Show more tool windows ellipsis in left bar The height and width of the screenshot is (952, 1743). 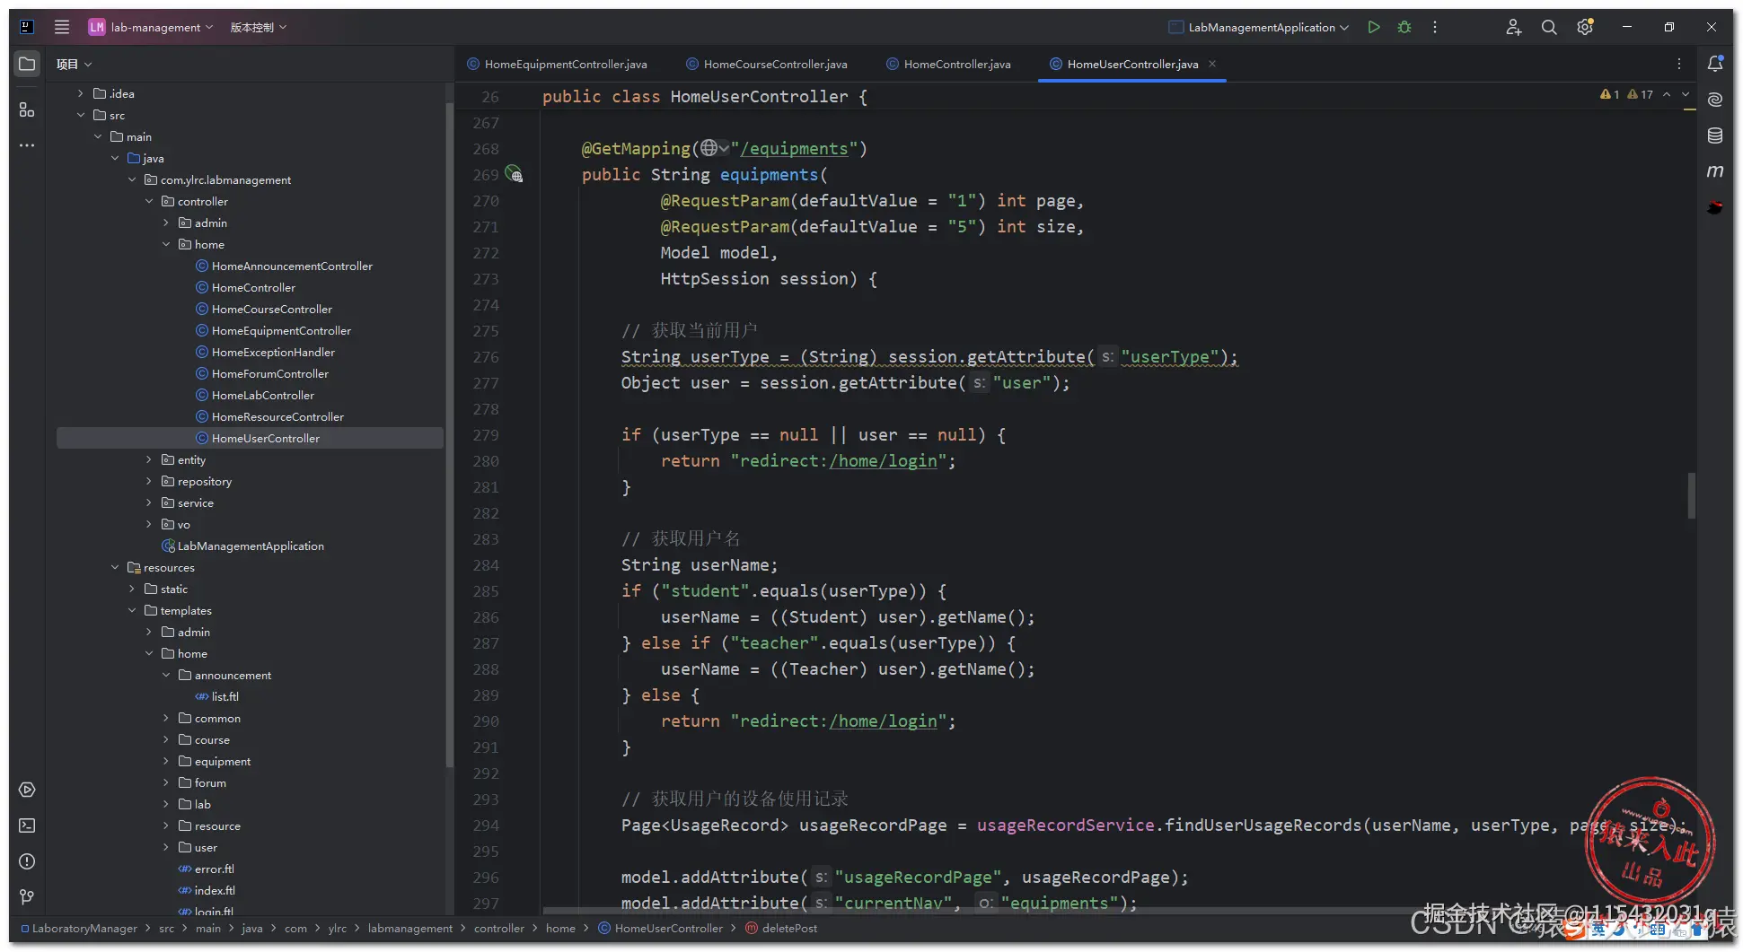point(27,145)
